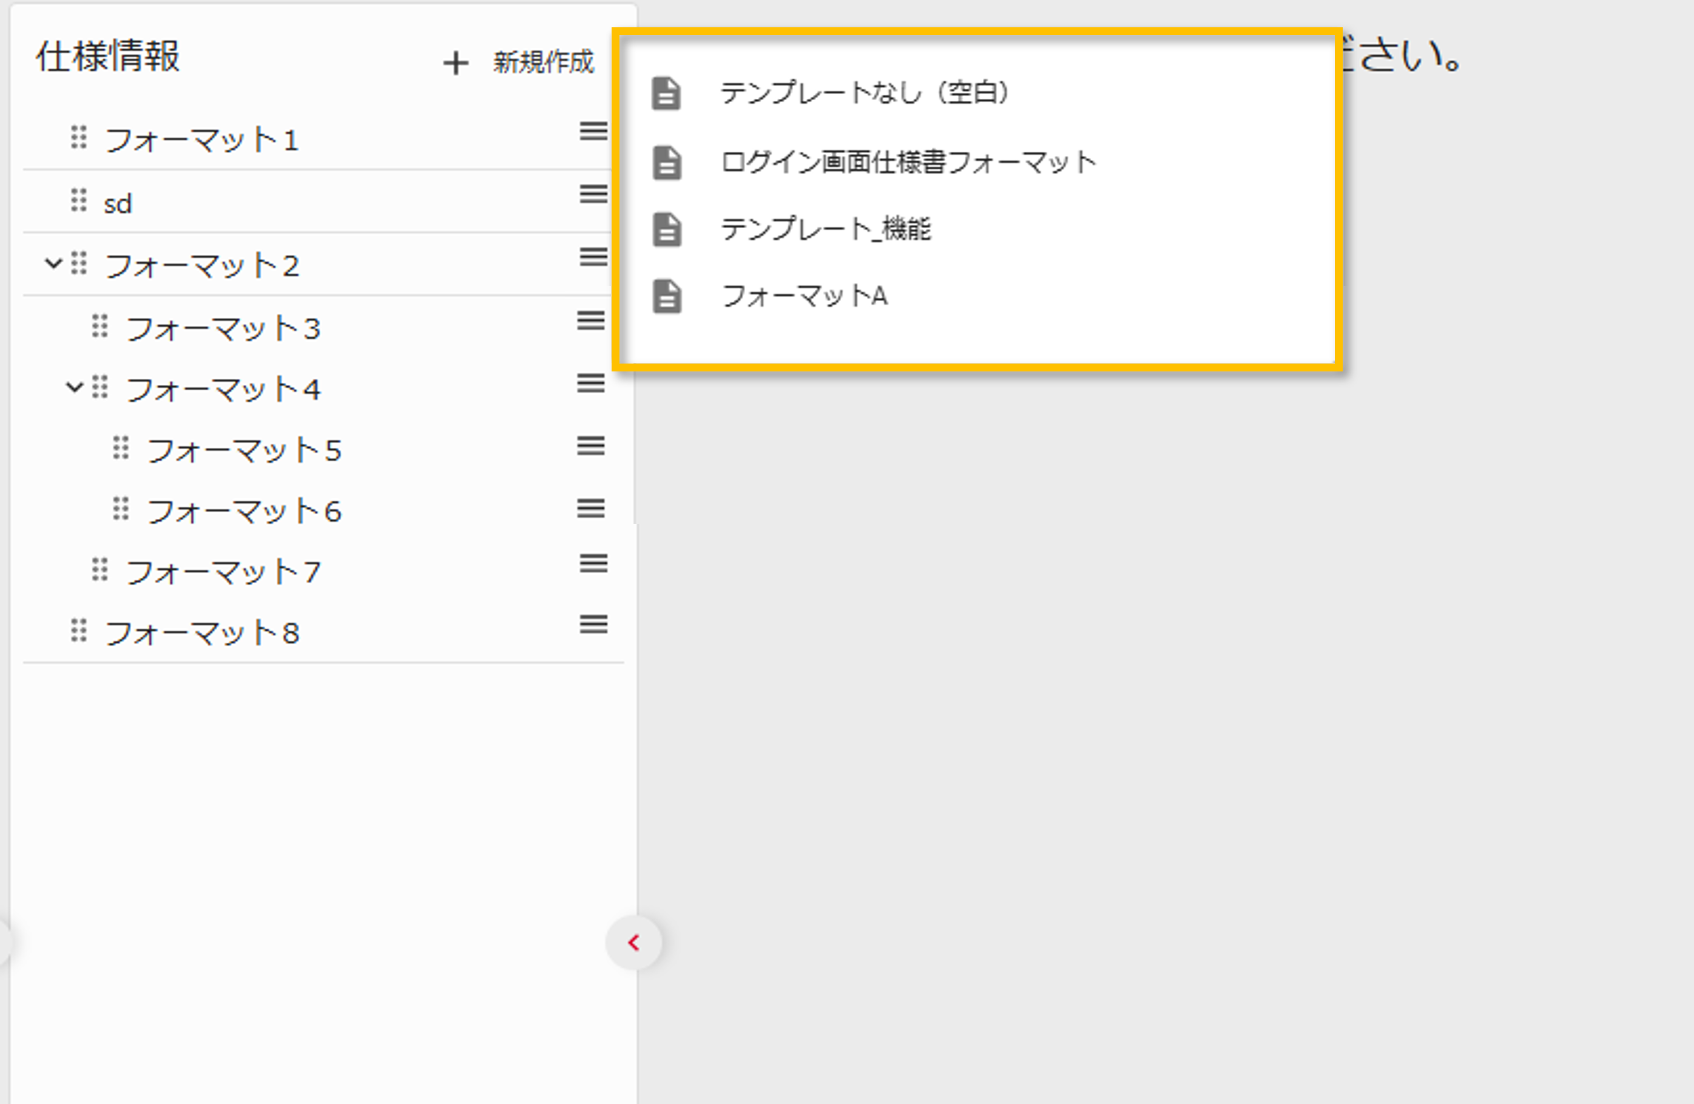1694x1104 pixels.
Task: Click drag handle of フォーマット6
Action: tap(121, 509)
